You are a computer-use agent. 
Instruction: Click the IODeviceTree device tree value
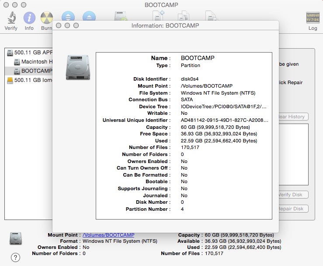point(223,106)
